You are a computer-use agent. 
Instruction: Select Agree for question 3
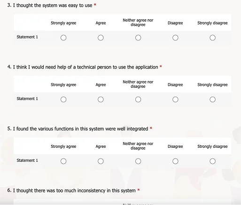coord(101,38)
